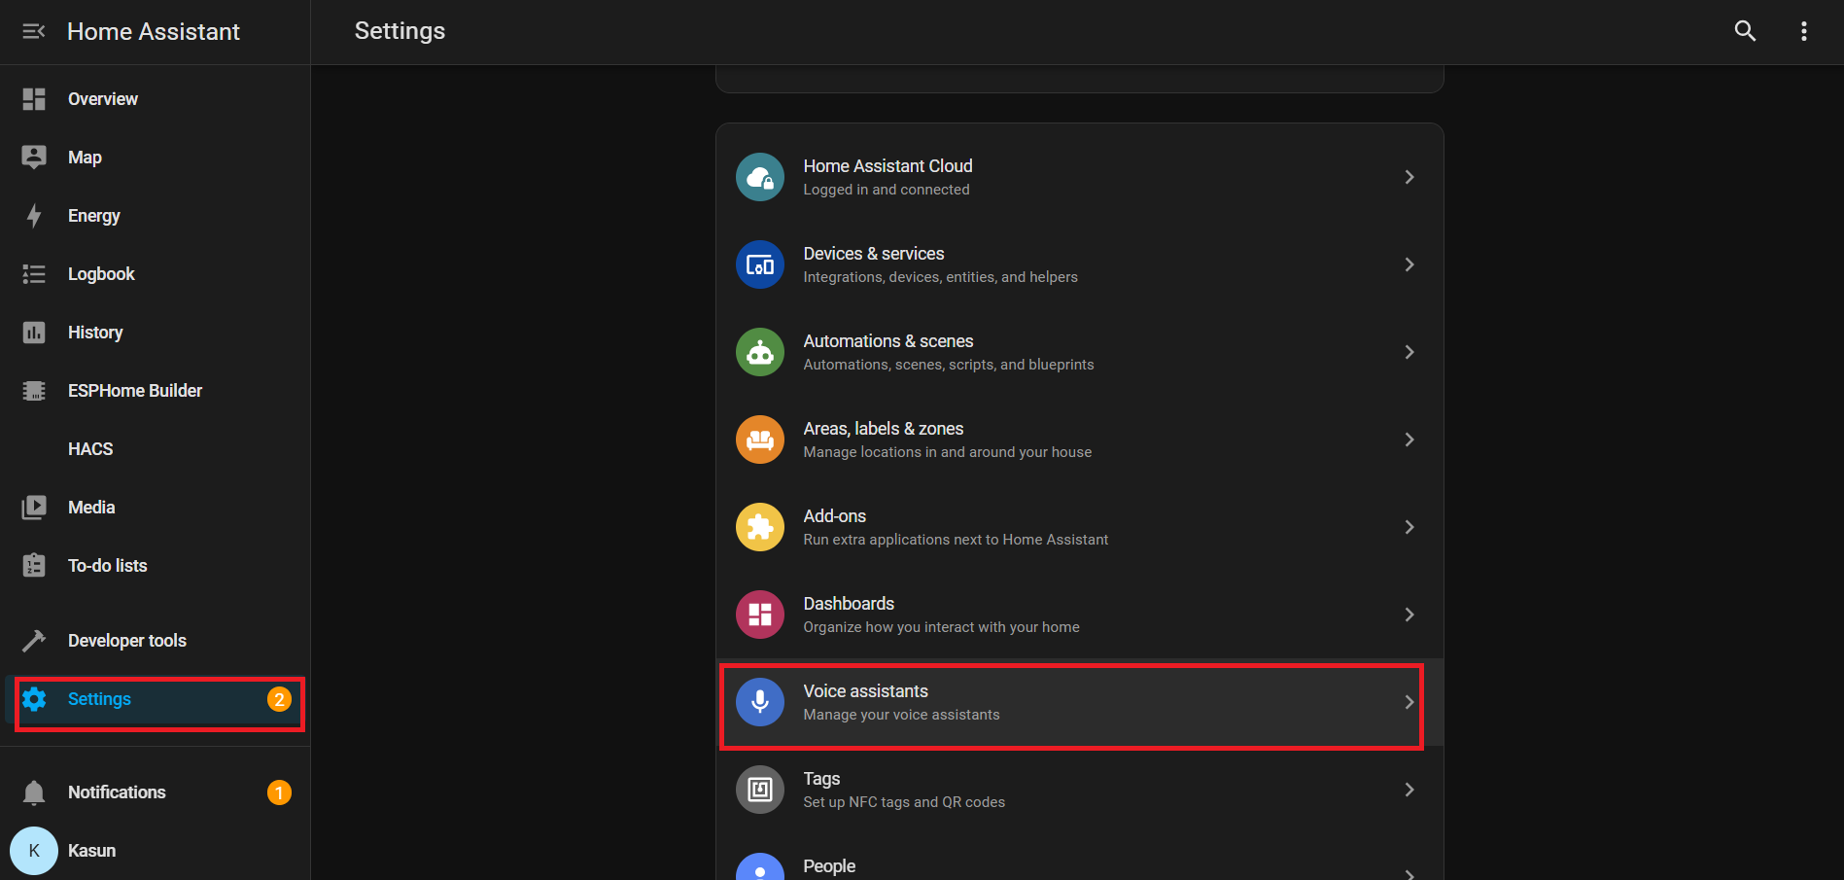
Task: Click 'Manage locations in and around your house'
Action: (x=947, y=452)
